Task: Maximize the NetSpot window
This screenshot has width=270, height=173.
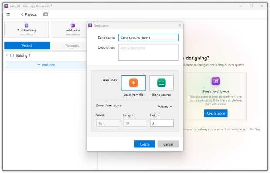Action: coord(251,6)
